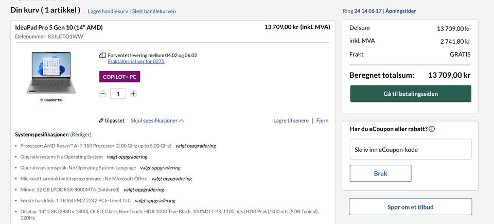Screen dimensions: 494x224
Task: Remove item with Fjern link
Action: (x=322, y=120)
